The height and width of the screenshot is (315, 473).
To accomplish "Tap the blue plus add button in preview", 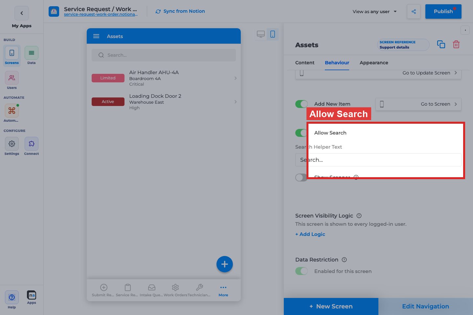I will point(225,264).
